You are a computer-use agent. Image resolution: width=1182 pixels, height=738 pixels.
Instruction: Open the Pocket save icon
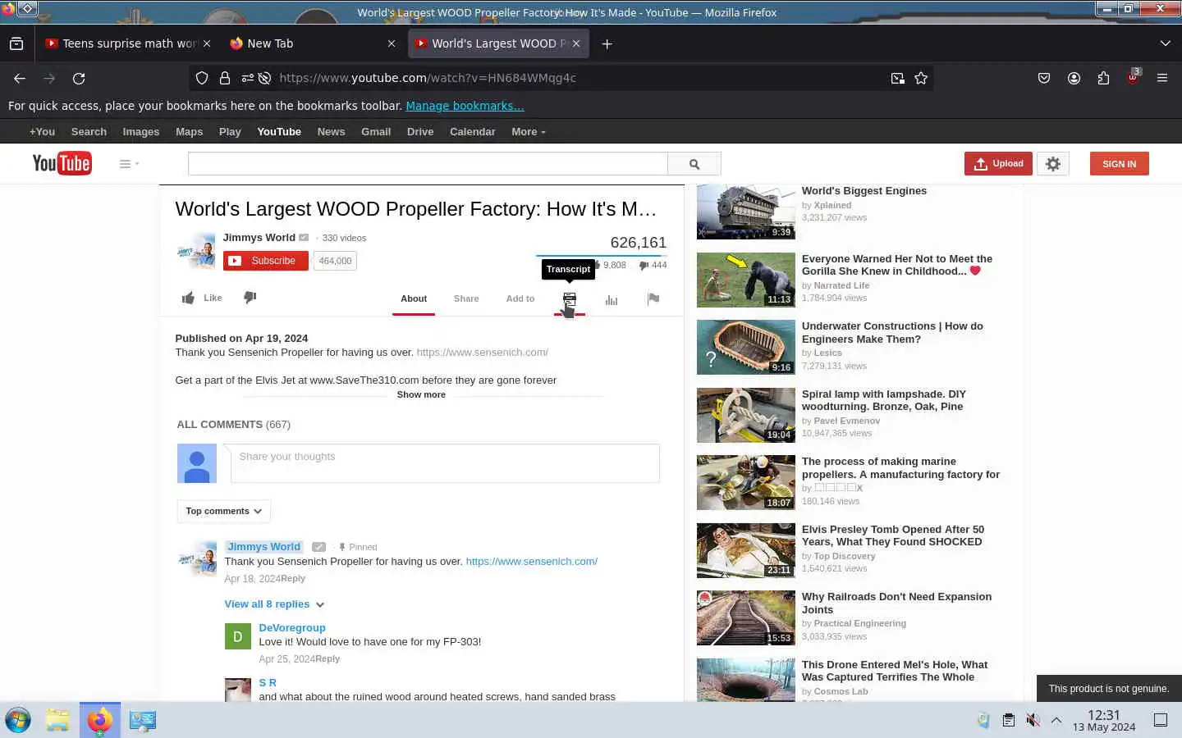point(1044,78)
